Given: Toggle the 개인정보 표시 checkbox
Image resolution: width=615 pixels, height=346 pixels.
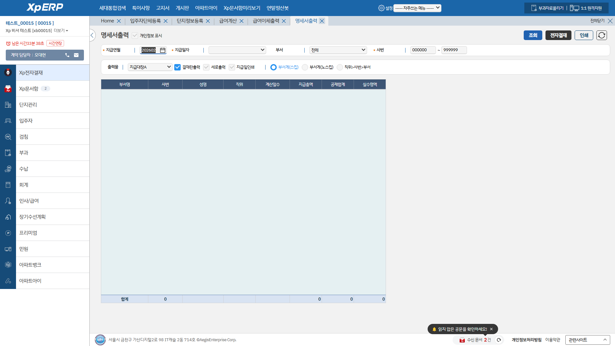Looking at the screenshot, I should [135, 36].
